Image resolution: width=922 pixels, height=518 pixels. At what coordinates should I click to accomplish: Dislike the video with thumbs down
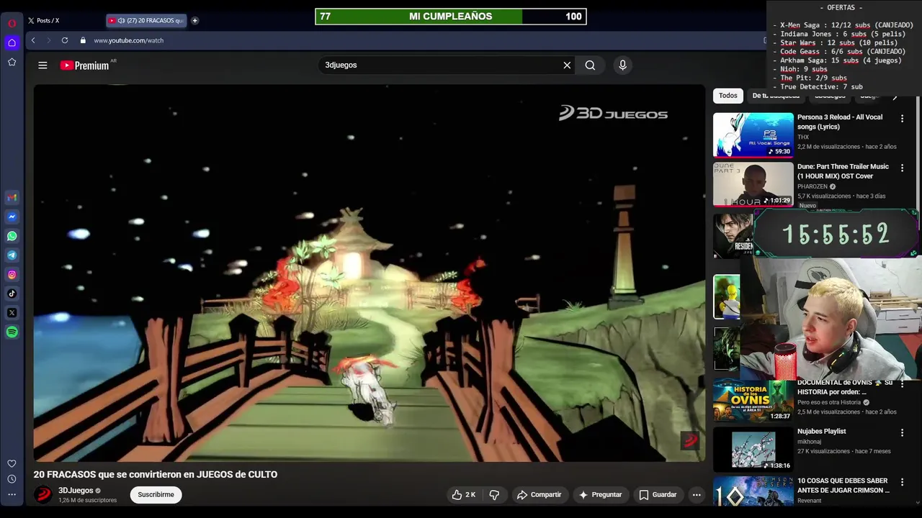point(494,494)
